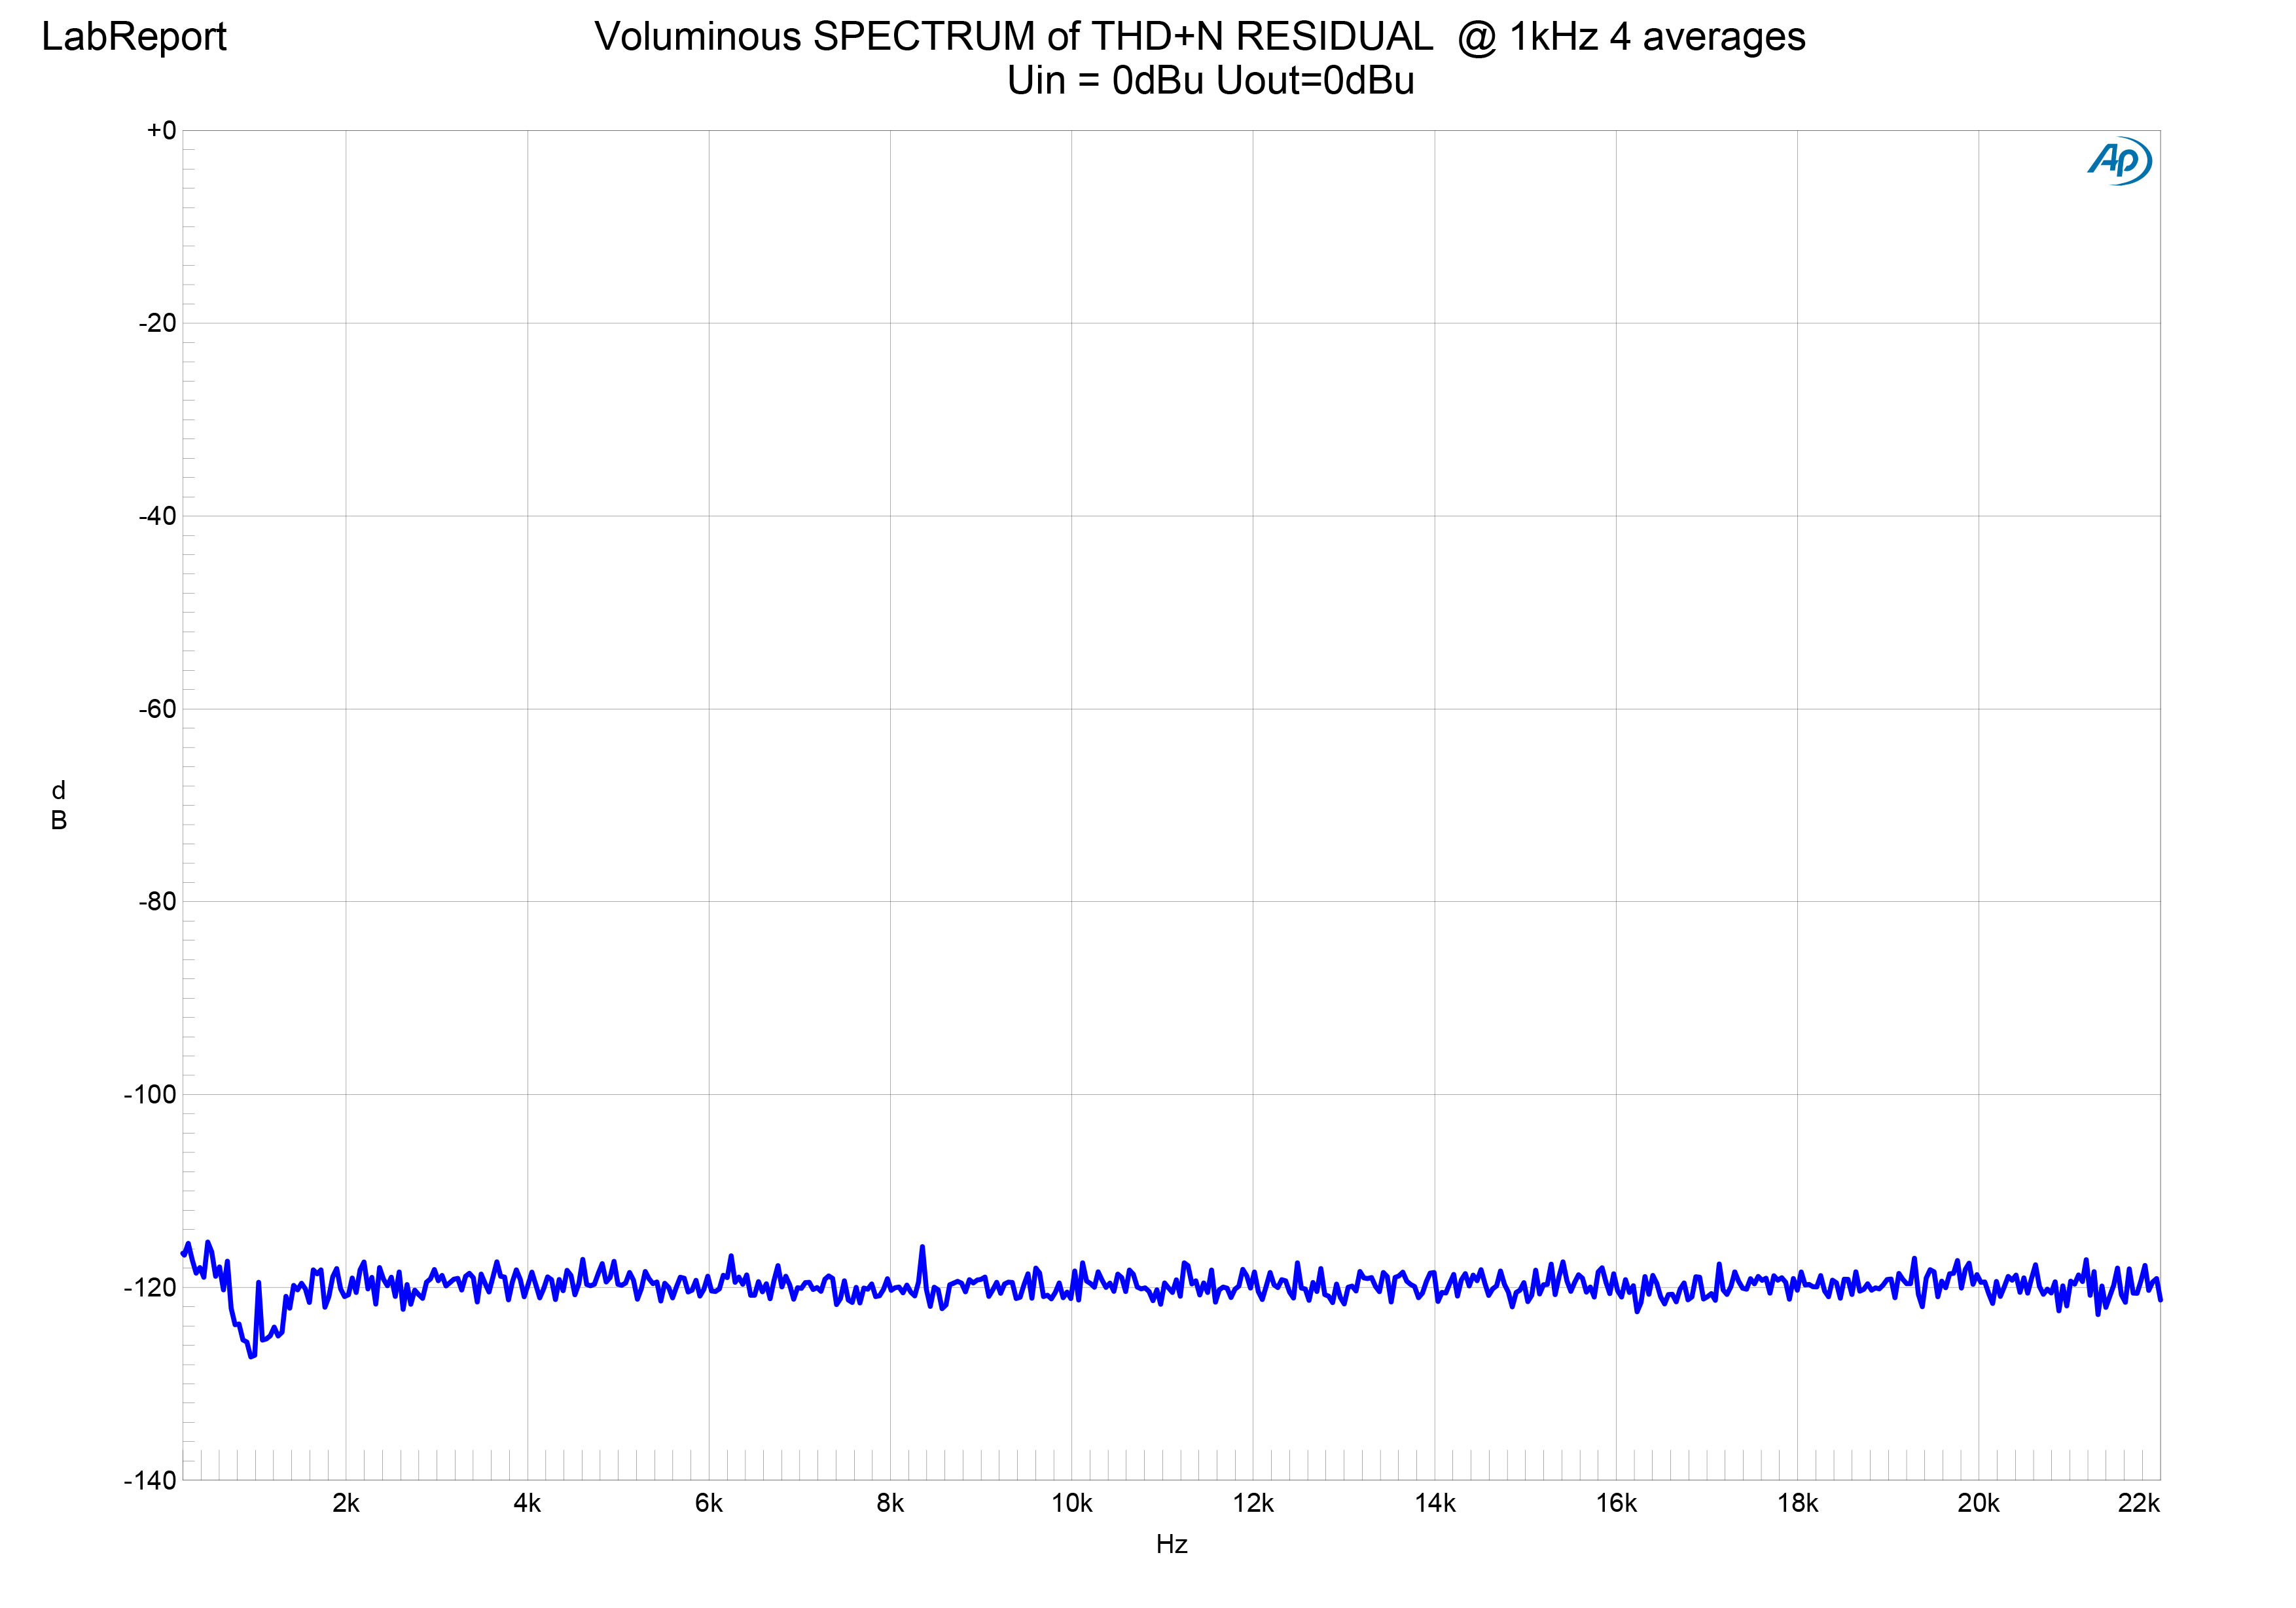Click the trace's deepest dip near 1kHz
This screenshot has width=2296, height=1608.
(x=251, y=1357)
